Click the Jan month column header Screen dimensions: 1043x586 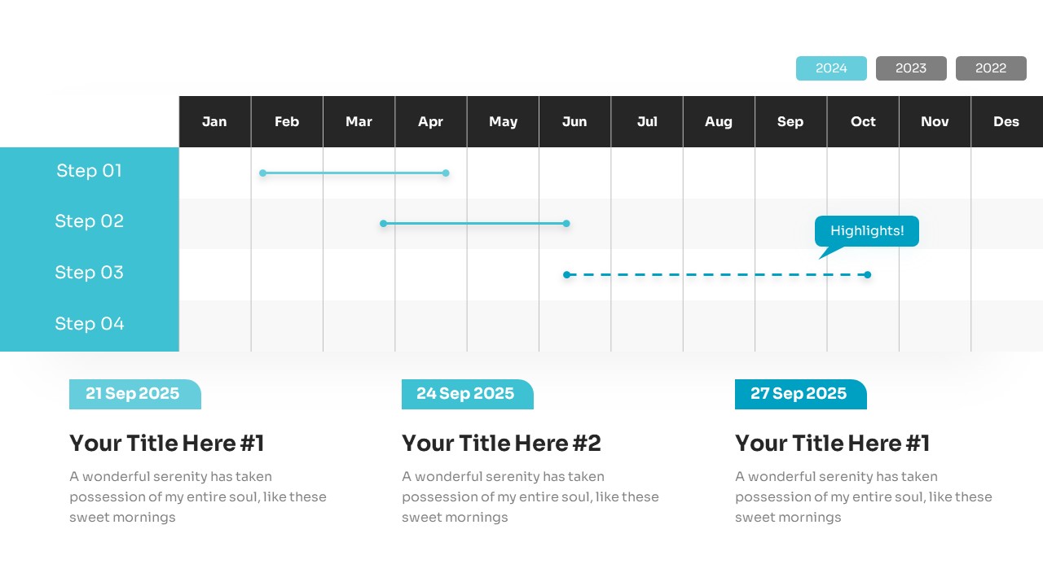[214, 122]
